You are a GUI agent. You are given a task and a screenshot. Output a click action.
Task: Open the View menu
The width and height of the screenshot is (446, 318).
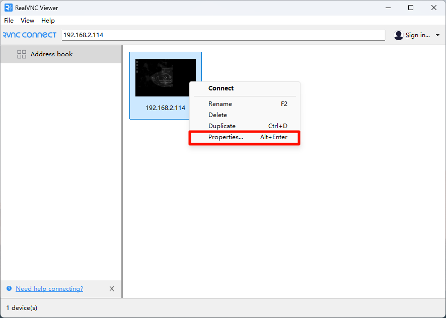pos(27,21)
